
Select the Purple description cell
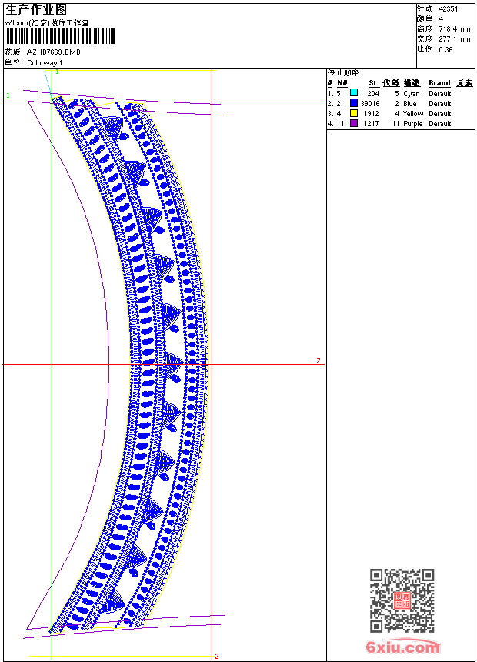click(x=413, y=124)
